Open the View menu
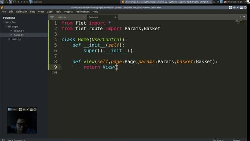250x141 pixels. click(x=41, y=12)
